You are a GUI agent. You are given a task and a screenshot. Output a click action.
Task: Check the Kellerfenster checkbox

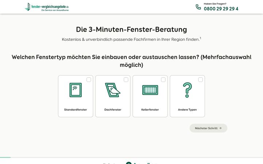(163, 80)
